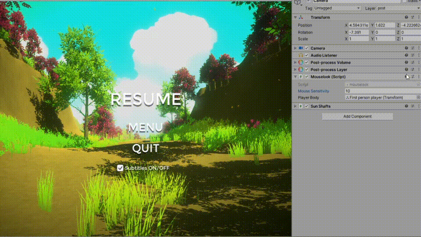
Task: Expand the Post-process Layer foldout
Action: click(x=295, y=70)
